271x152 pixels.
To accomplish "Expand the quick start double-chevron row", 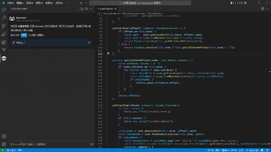I will tap(89, 43).
